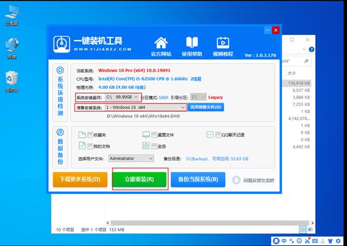Check the 全选 checkbox
Viewport: 347px width, 246px height.
pyautogui.click(x=154, y=146)
